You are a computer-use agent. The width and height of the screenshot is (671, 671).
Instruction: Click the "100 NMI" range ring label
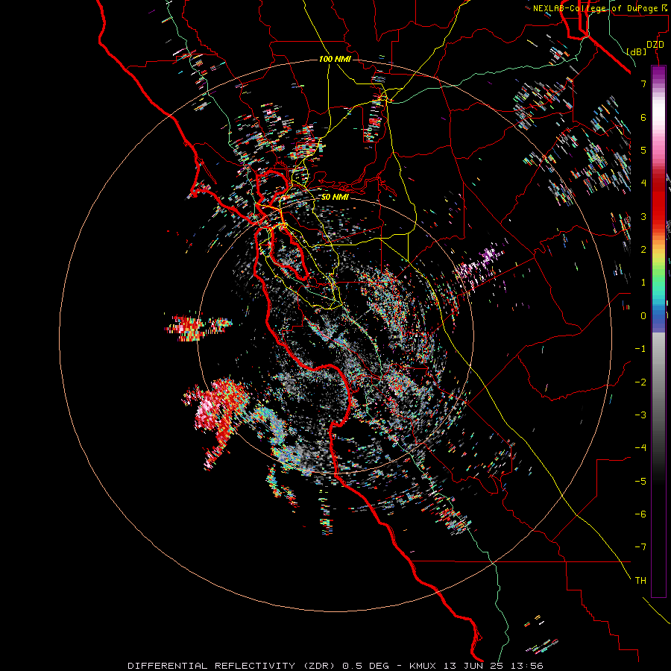coord(335,59)
